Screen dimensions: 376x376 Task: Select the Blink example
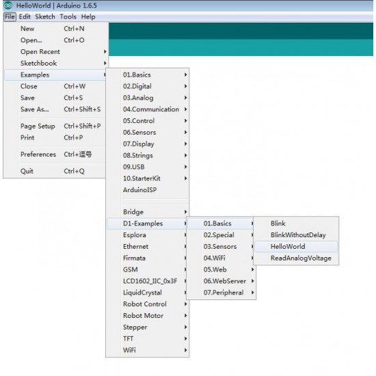click(x=296, y=224)
